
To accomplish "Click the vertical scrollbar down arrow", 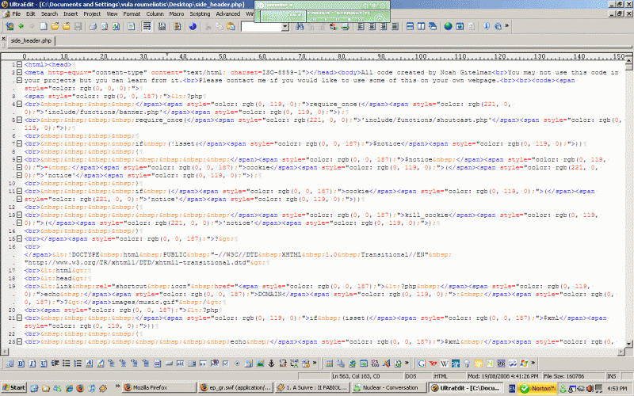I will 628,344.
